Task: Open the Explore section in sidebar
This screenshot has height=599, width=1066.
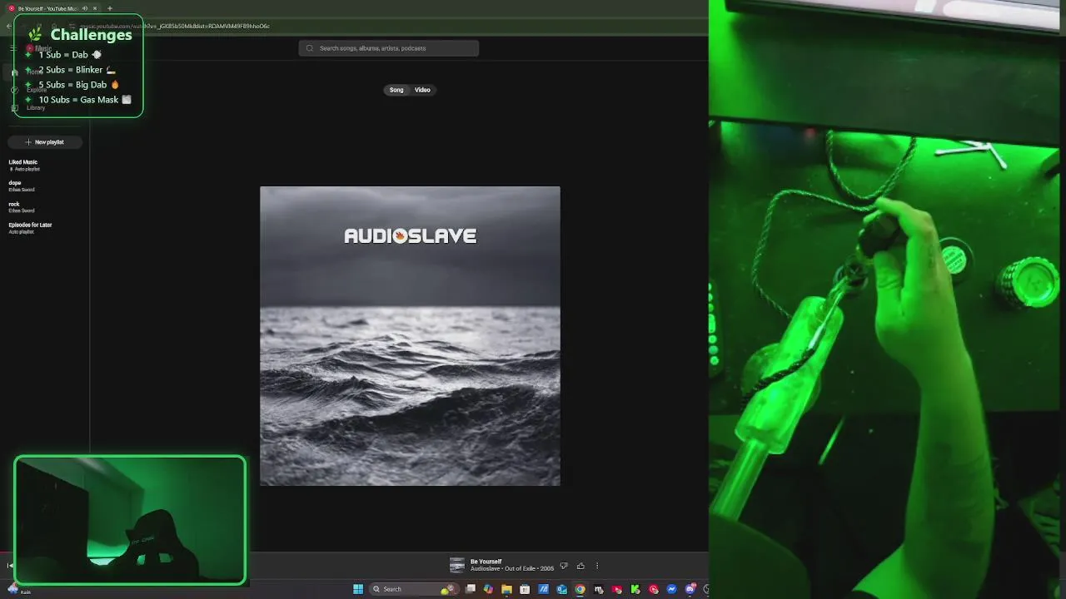Action: (x=29, y=90)
